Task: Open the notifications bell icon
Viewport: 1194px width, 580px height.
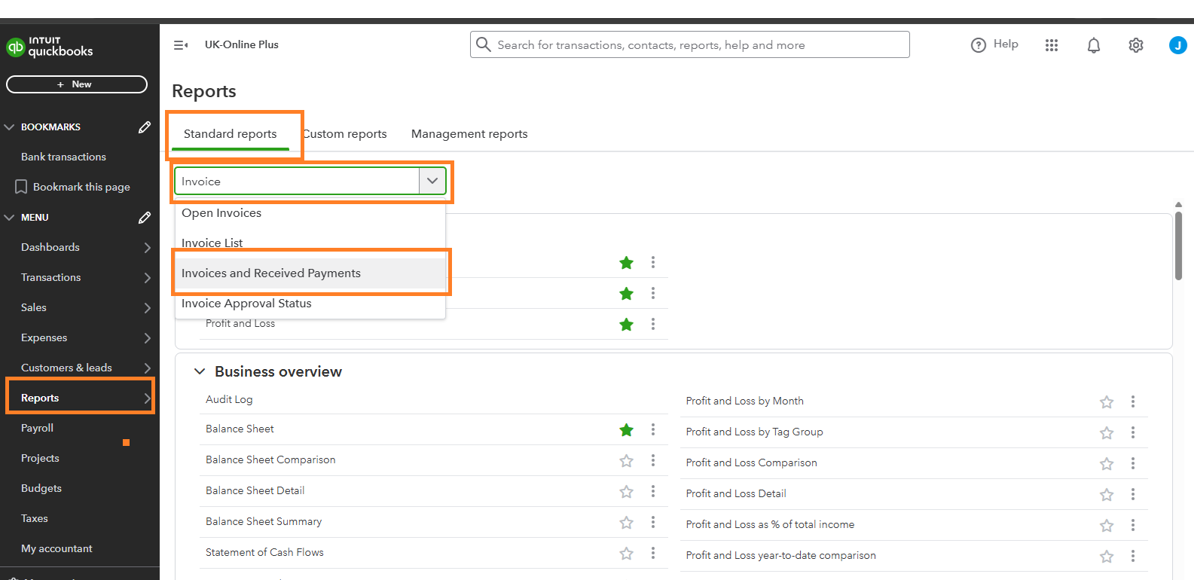Action: pyautogui.click(x=1094, y=45)
